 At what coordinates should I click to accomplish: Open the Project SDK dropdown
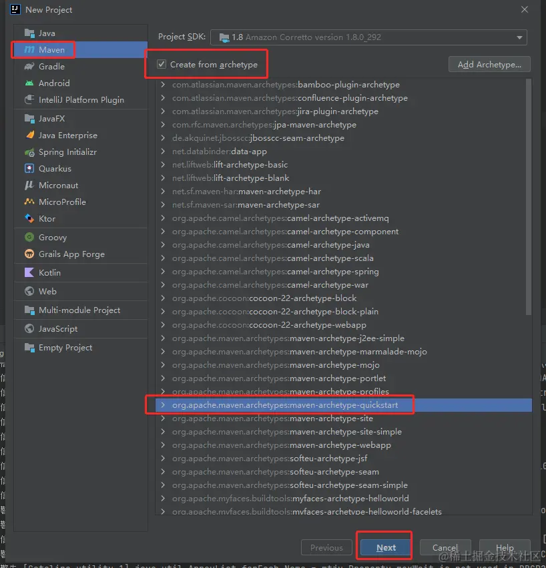368,37
